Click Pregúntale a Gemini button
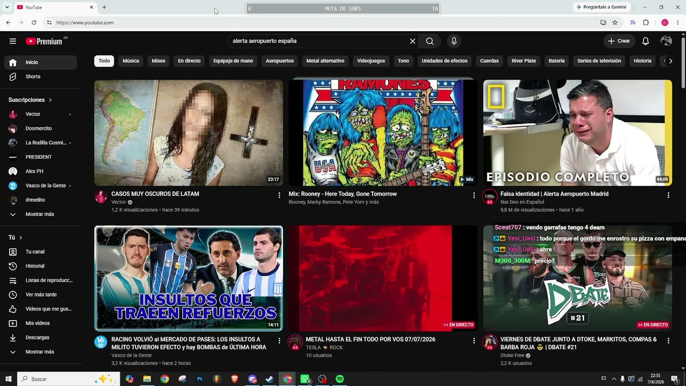The image size is (686, 386). point(601,7)
